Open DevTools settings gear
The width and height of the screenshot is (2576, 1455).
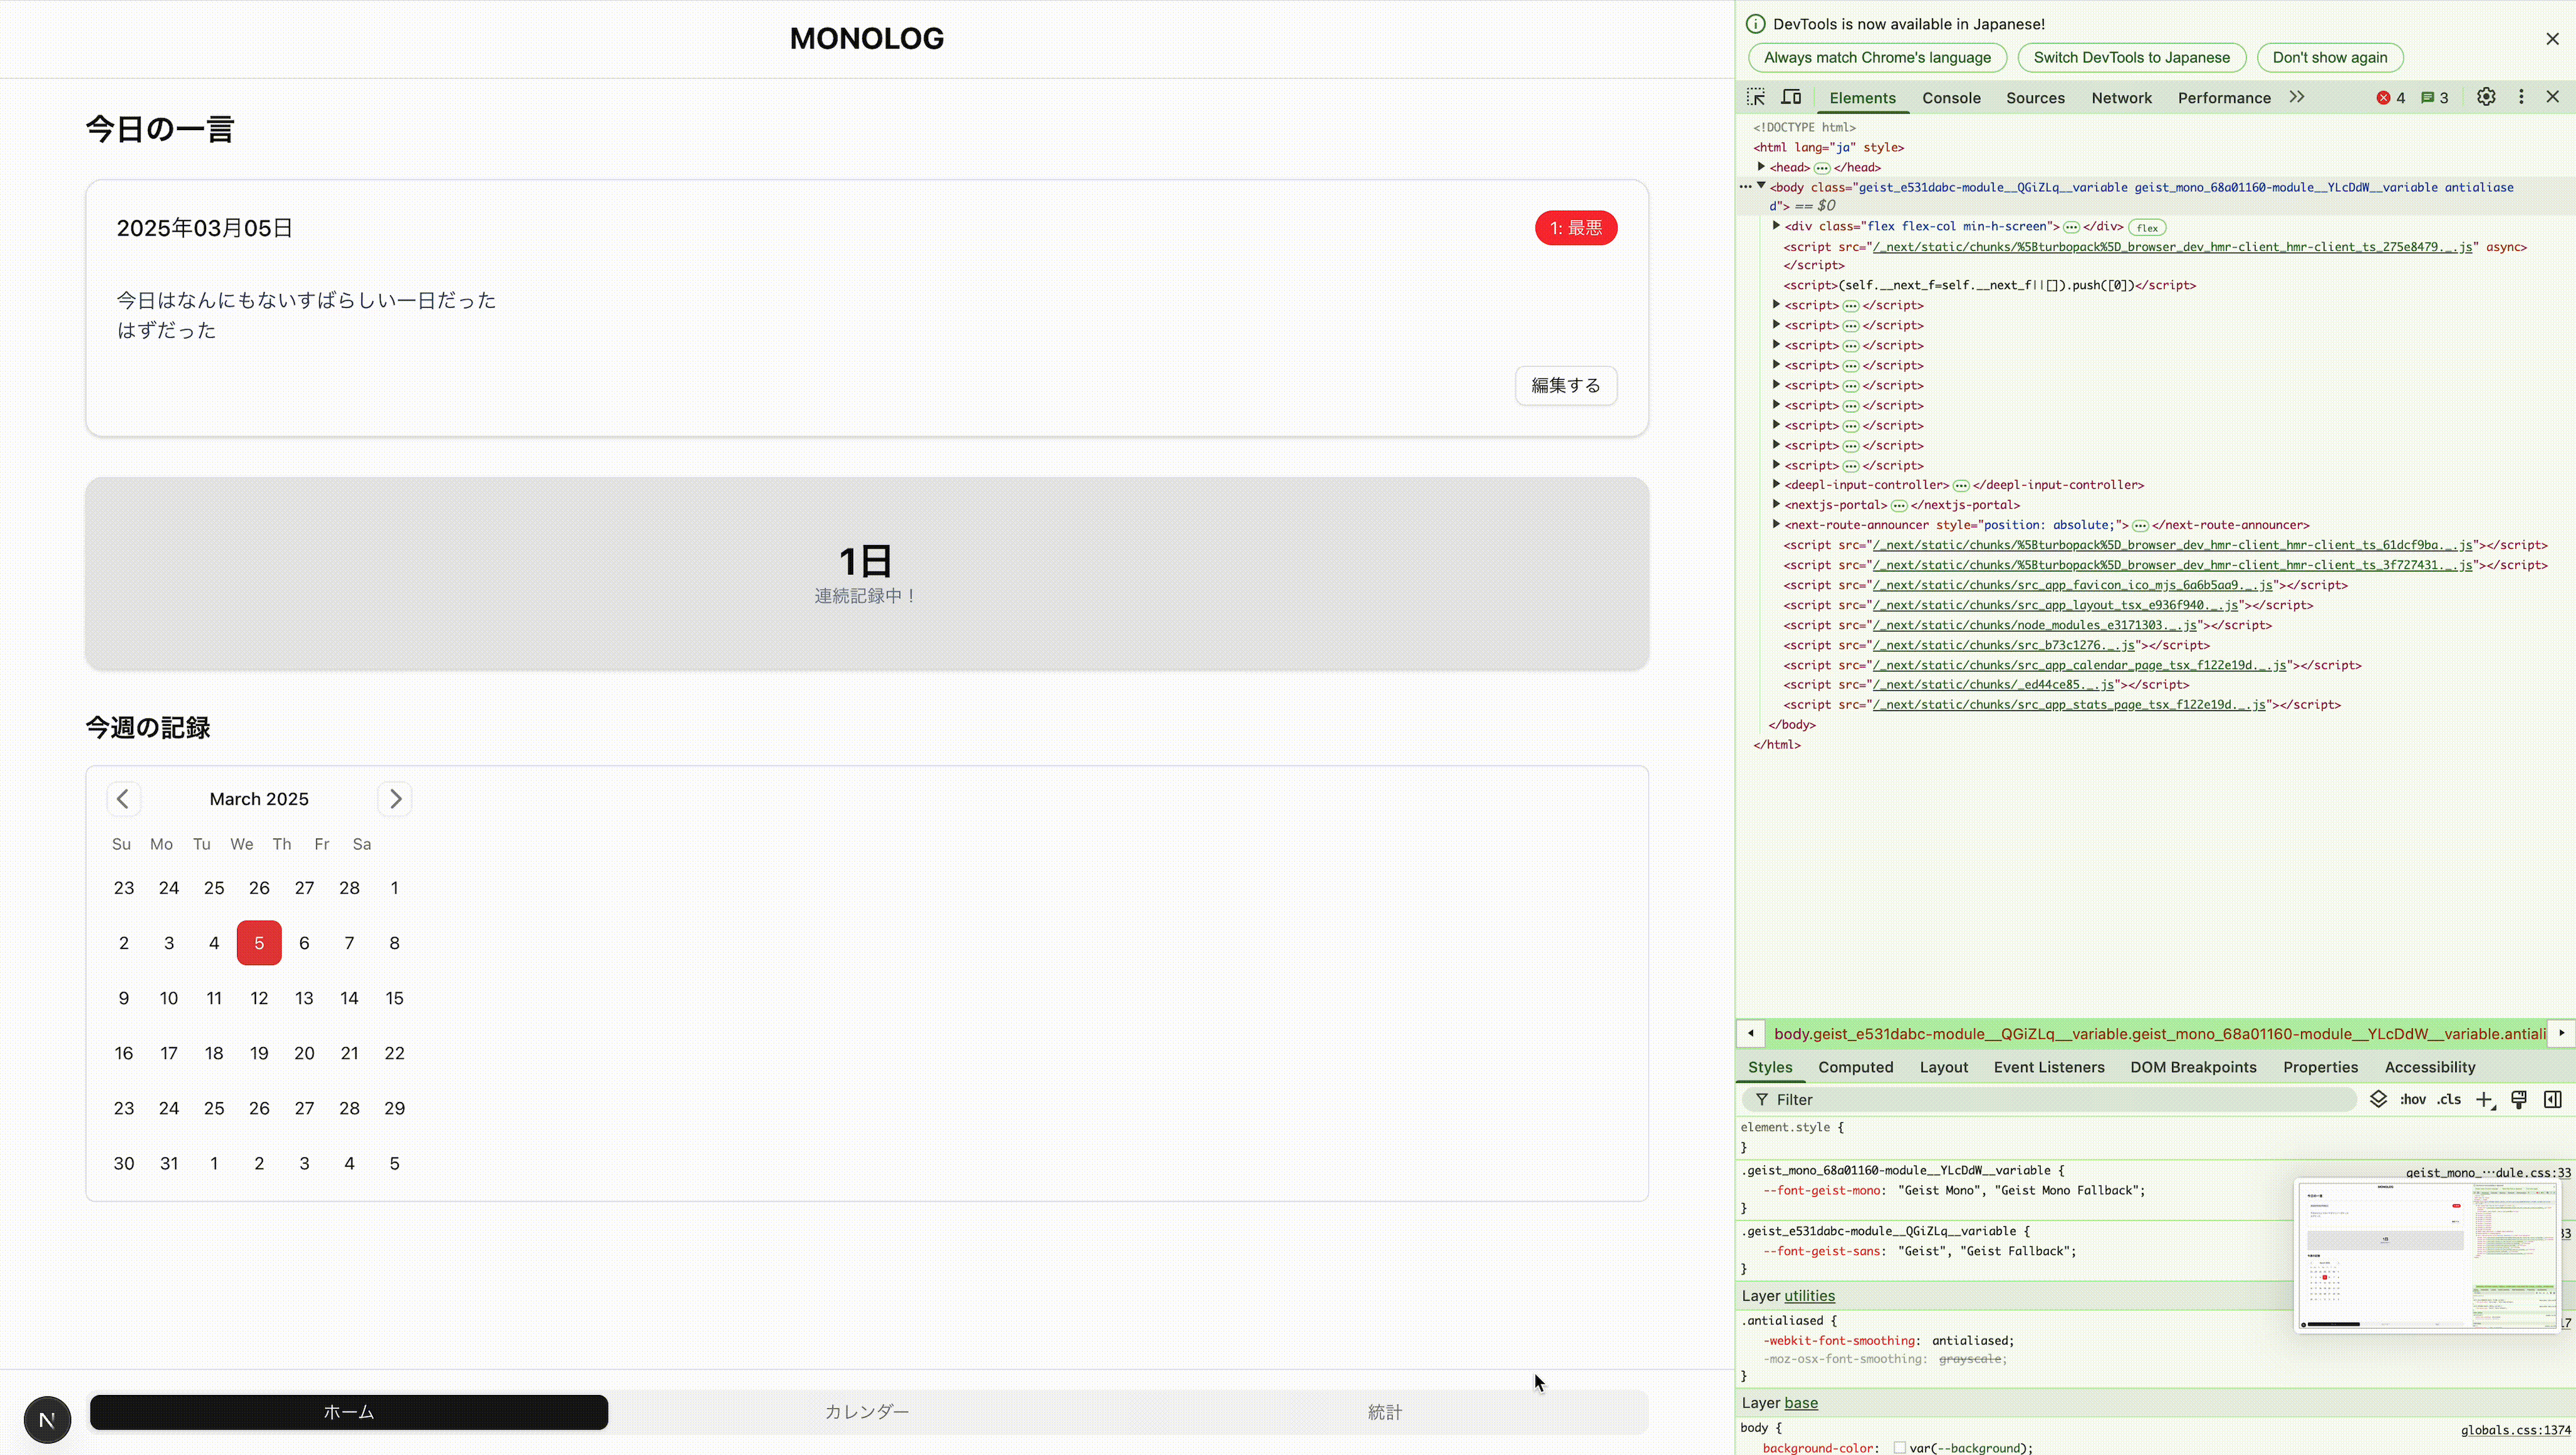[2486, 97]
